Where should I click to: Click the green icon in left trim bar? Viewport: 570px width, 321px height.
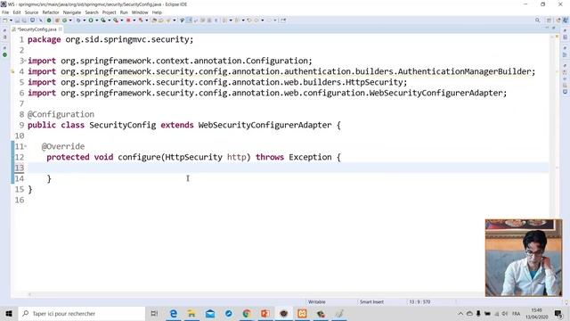pyautogui.click(x=4, y=55)
